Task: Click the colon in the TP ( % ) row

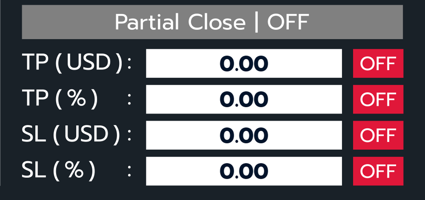Action: point(130,100)
